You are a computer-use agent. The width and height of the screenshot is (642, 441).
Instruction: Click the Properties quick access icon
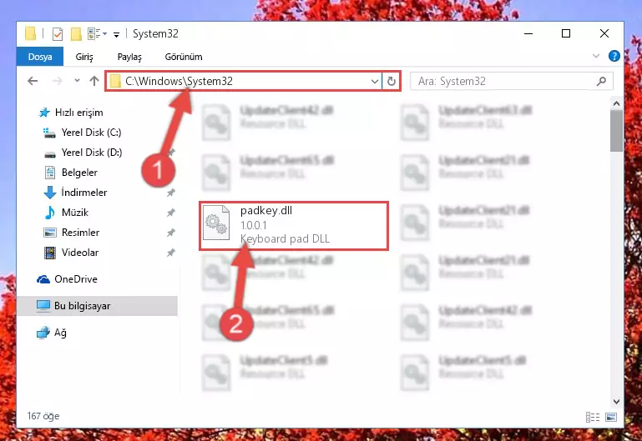point(58,34)
